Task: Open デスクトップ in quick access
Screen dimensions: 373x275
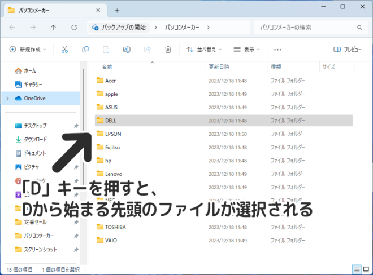Action: [x=31, y=126]
